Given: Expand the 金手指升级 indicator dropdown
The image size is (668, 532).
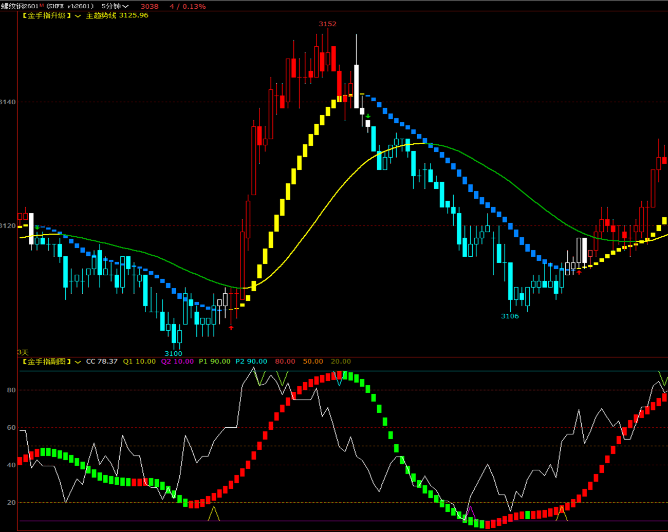Looking at the screenshot, I should point(78,16).
